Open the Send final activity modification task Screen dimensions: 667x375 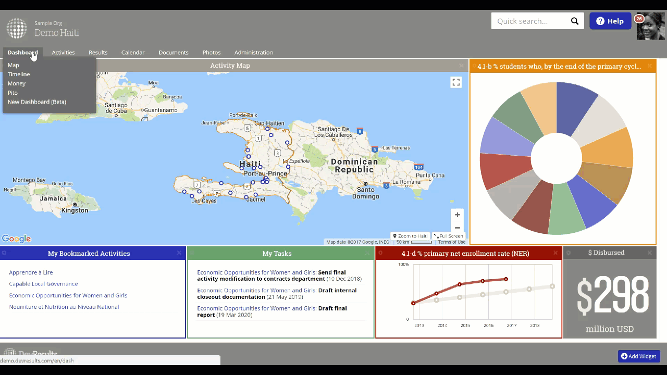(279, 276)
